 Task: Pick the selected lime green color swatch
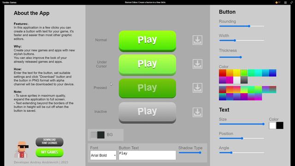point(244,73)
